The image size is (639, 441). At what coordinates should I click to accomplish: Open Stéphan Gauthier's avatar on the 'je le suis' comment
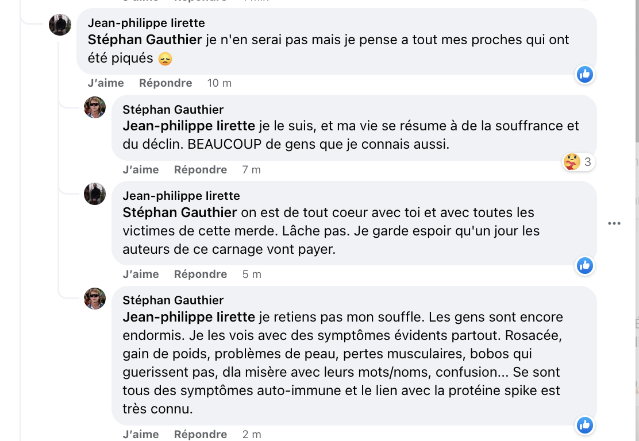click(x=95, y=107)
